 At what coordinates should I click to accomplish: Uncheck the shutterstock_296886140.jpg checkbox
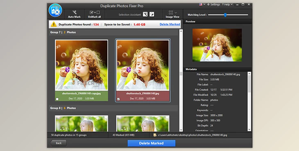118,99
